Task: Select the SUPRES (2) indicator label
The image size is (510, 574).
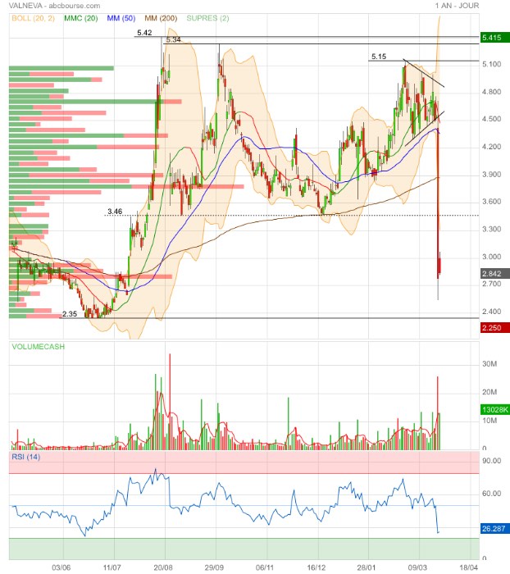Action: click(x=207, y=18)
